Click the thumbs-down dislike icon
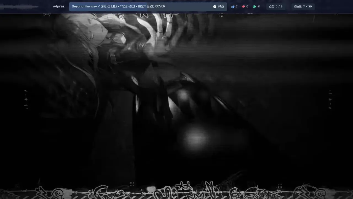Viewport: 353px width, 199px height. click(x=243, y=7)
